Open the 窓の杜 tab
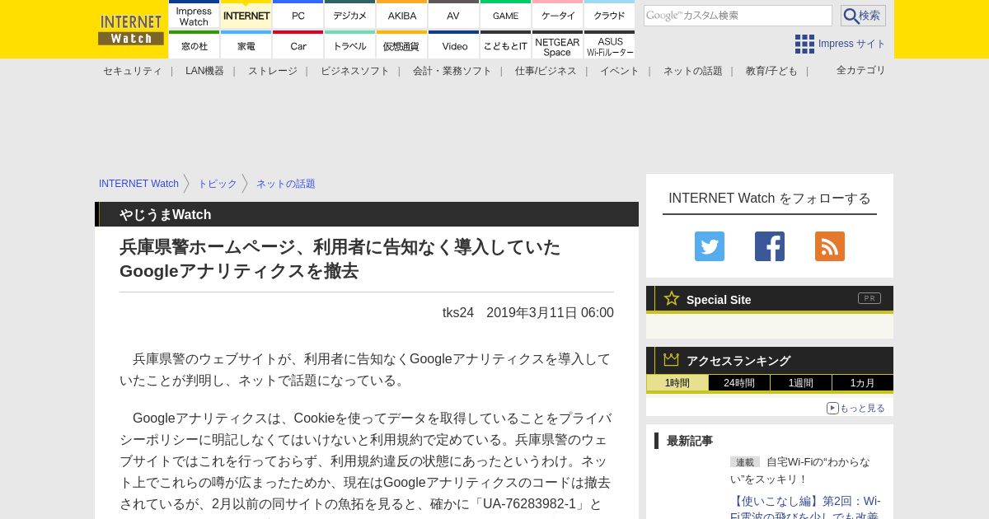 (194, 45)
